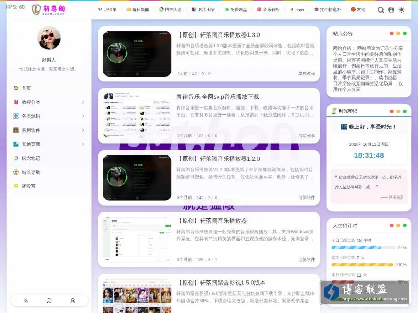
Task: Click the chat bubble icon at sidebar bottom
Action: click(x=49, y=300)
